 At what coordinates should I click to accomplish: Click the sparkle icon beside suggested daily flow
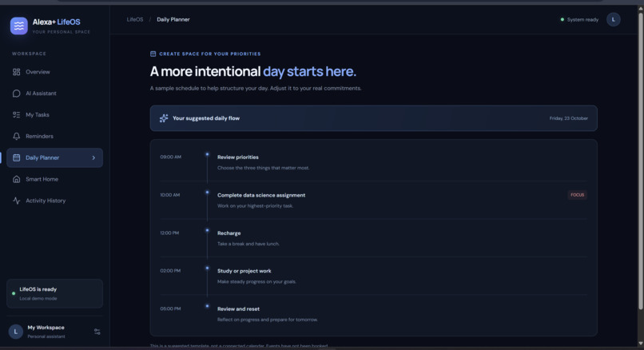[164, 118]
